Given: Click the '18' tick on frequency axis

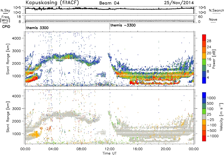Looking at the screenshot, I should tap(19, 17).
